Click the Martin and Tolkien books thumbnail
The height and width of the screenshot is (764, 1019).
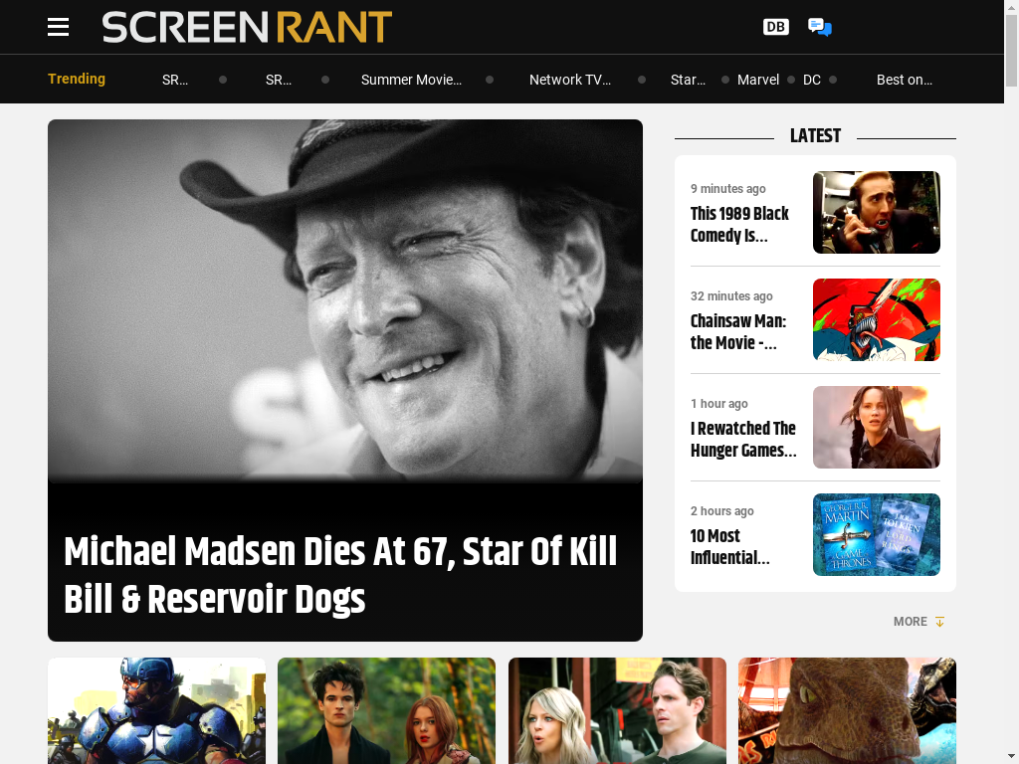click(876, 534)
